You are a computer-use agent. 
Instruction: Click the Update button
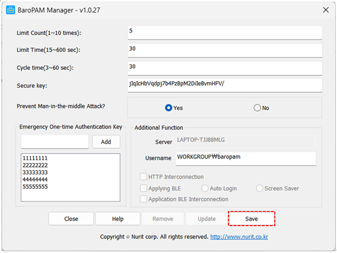coord(207,218)
